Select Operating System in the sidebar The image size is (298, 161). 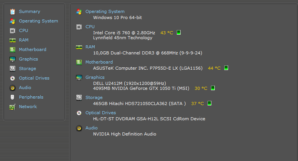pyautogui.click(x=38, y=21)
